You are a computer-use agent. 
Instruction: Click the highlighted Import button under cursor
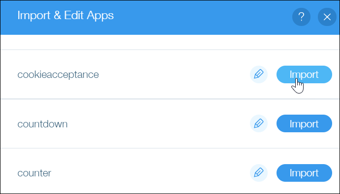pyautogui.click(x=304, y=74)
